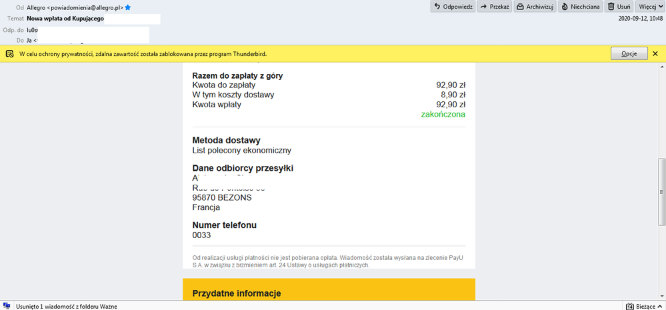Click the Odpowiedz reply button
Image resolution: width=666 pixels, height=310 pixels.
[x=453, y=7]
